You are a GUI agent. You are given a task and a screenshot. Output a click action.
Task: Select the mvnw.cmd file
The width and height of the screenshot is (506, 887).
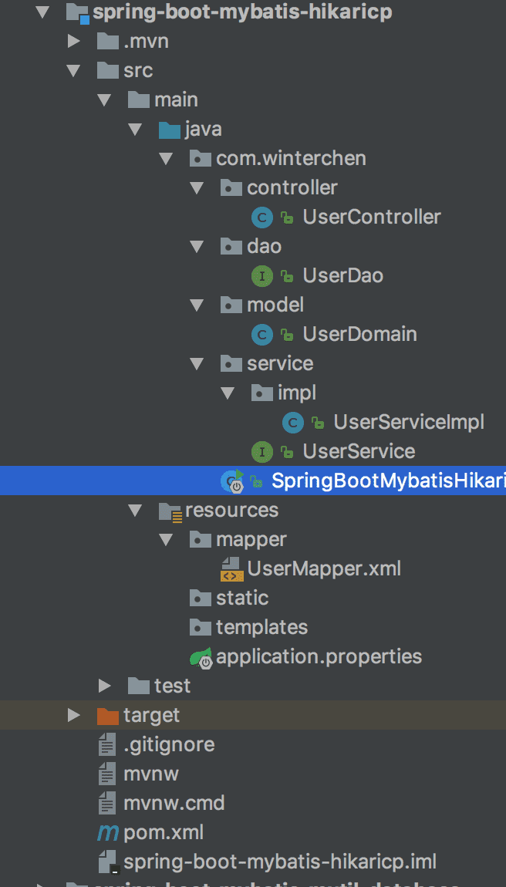point(174,803)
